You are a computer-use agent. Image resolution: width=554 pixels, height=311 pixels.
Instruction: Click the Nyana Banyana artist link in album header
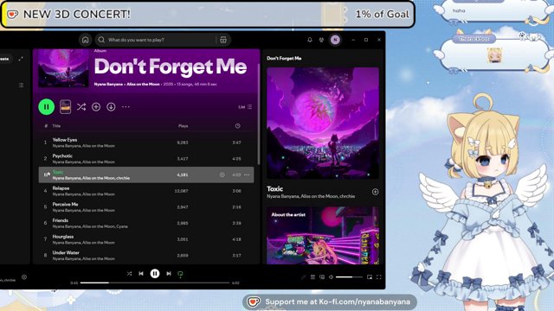coord(108,85)
